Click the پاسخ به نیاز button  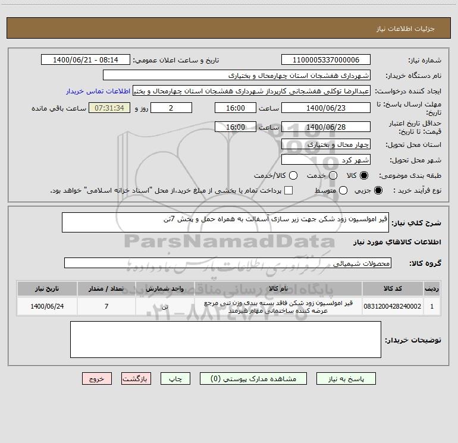tap(346, 379)
